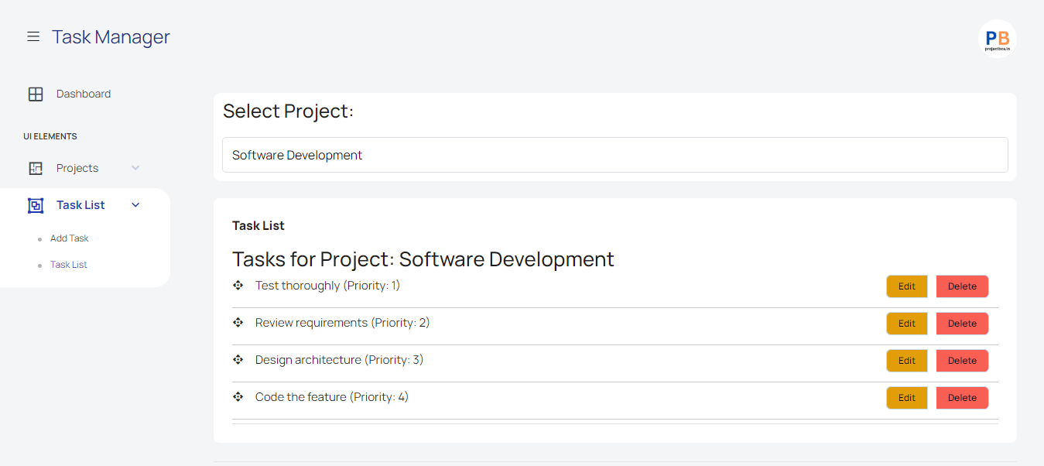The width and height of the screenshot is (1044, 466).
Task: Delete the Review requirements task
Action: point(962,324)
